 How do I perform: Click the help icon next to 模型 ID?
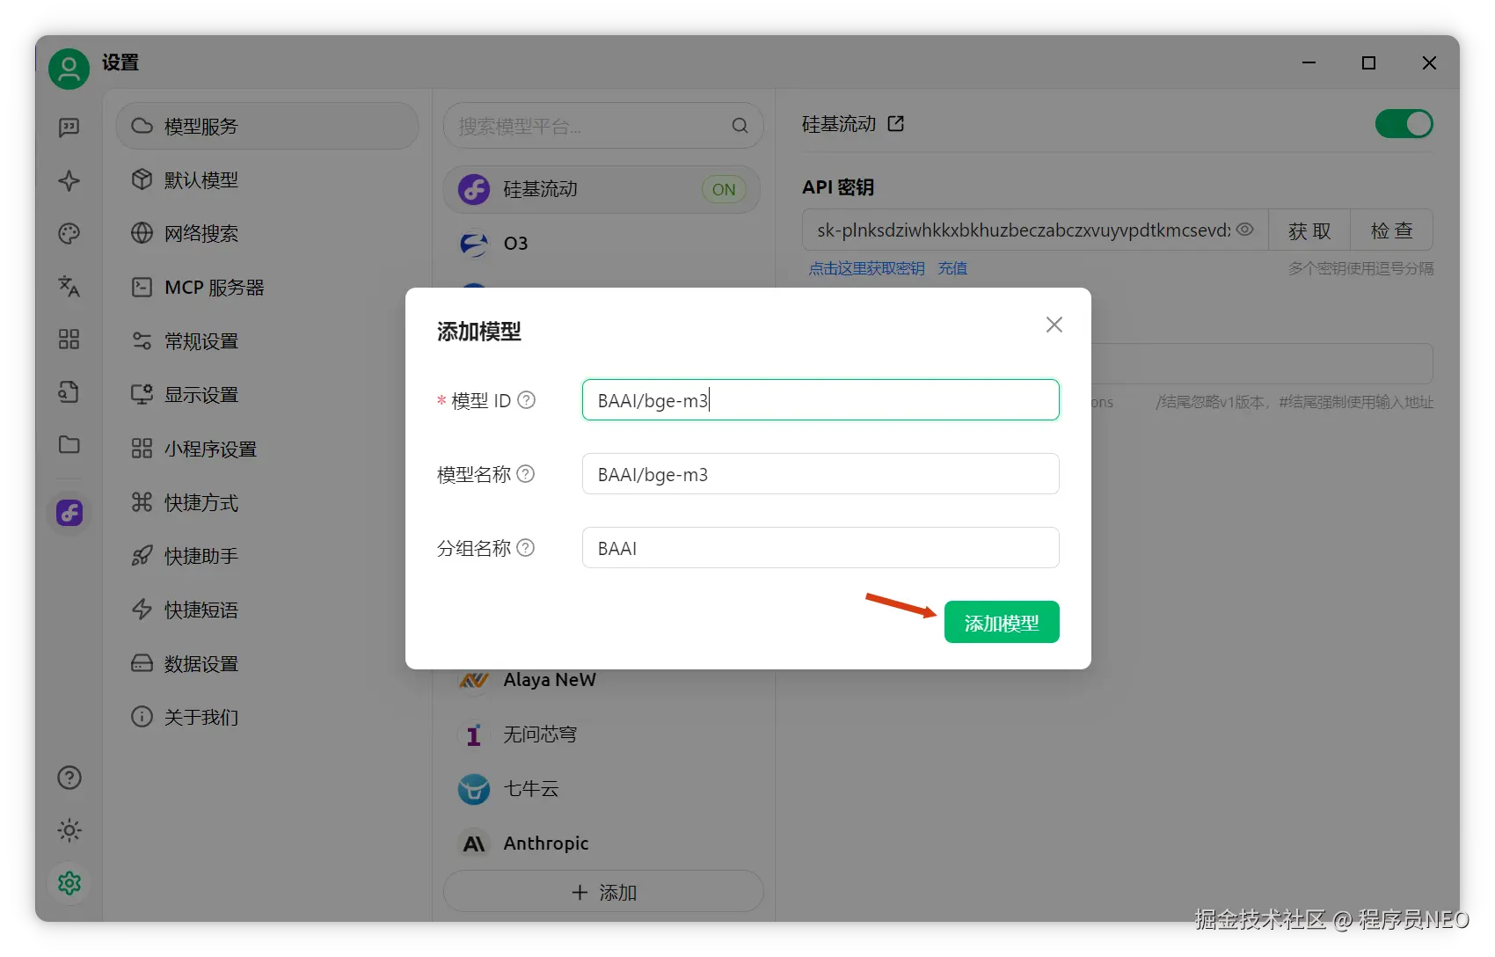[526, 400]
